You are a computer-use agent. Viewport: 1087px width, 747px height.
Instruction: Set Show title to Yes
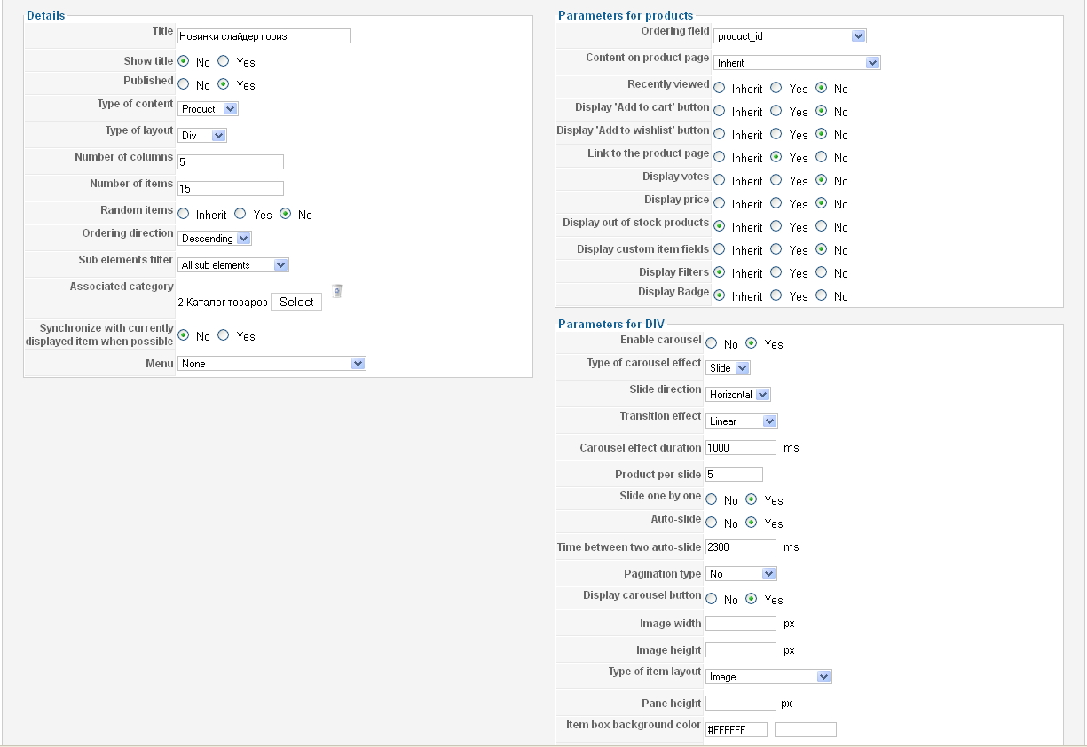point(224,61)
